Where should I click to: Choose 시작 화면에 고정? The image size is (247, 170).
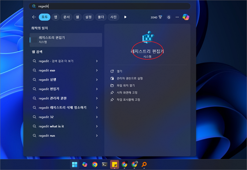click(x=127, y=93)
